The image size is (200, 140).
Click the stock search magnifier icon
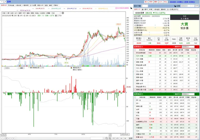tap(4, 2)
